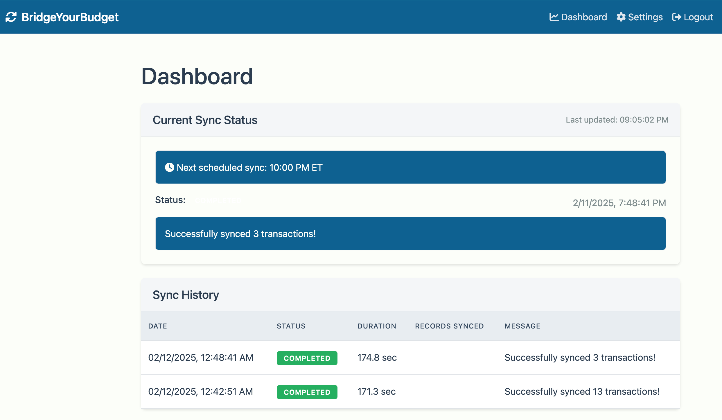Viewport: 722px width, 420px height.
Task: Click the Dashboard page heading
Action: (x=197, y=76)
